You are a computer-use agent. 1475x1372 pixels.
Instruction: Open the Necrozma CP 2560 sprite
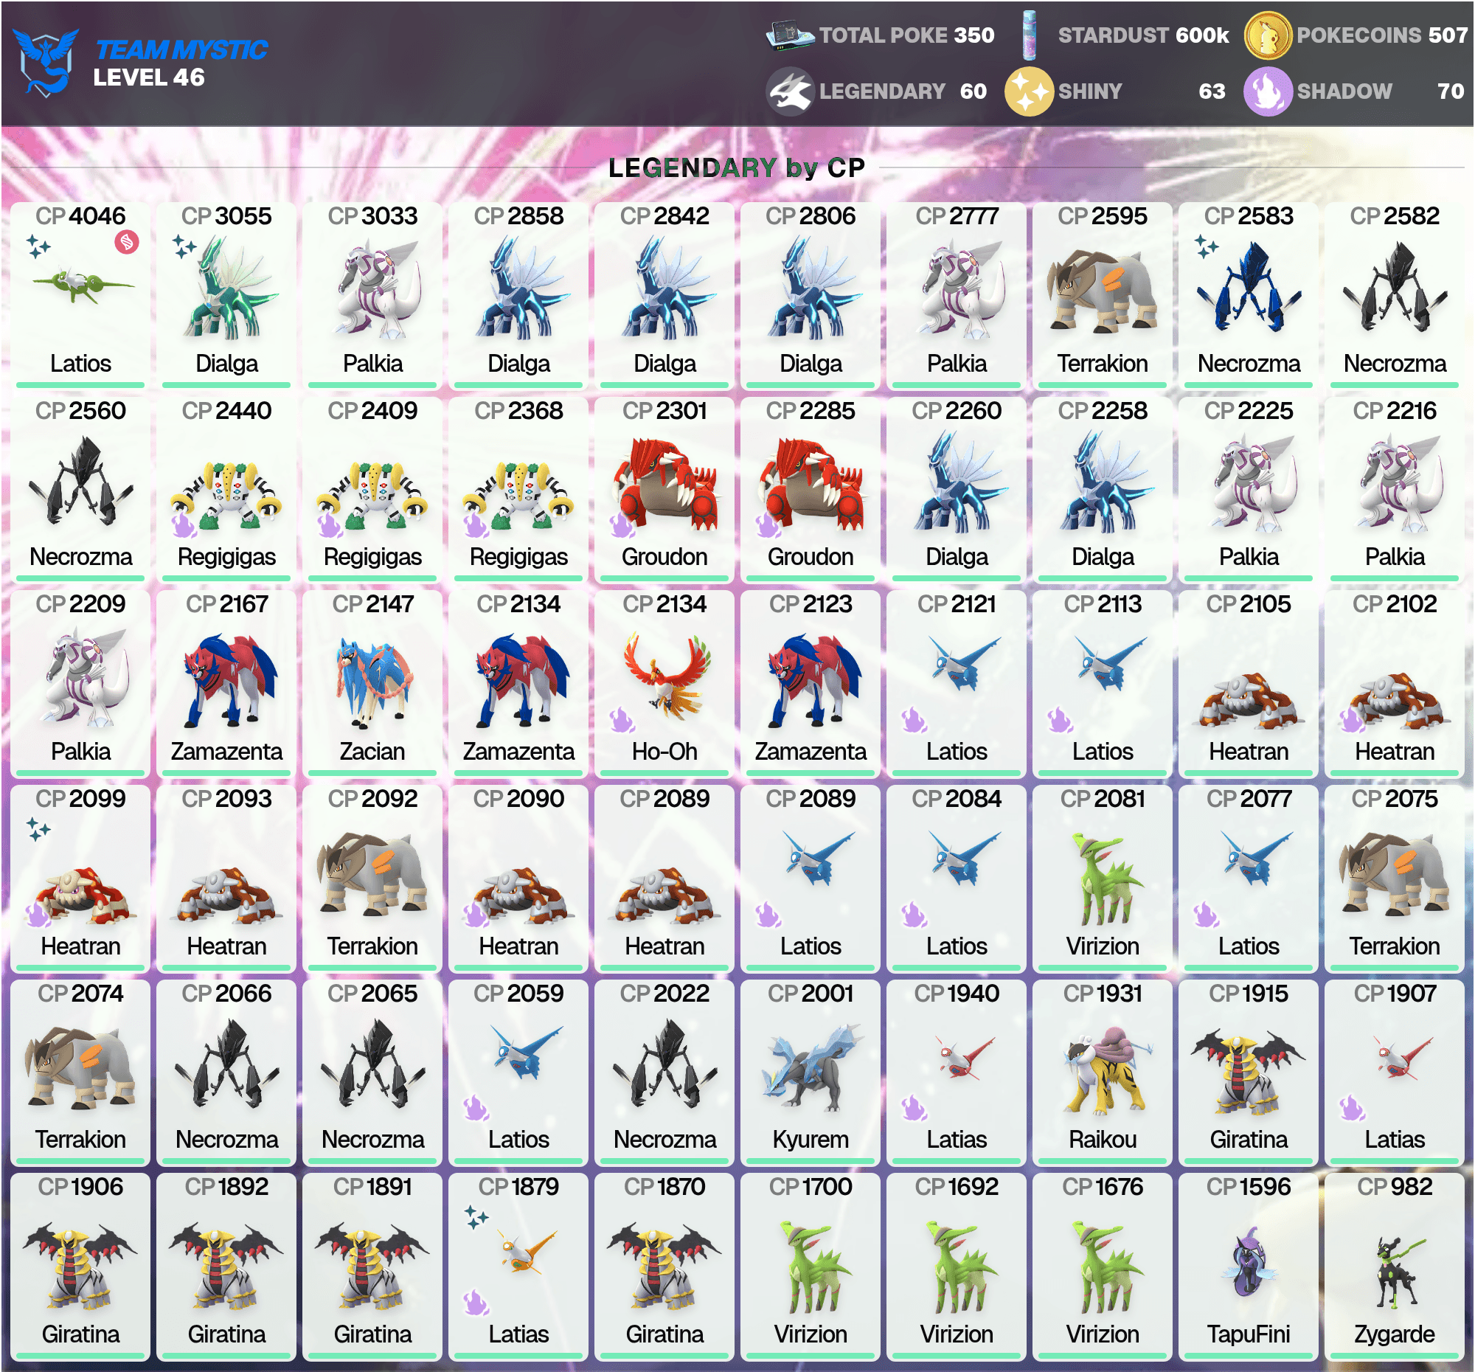(82, 482)
